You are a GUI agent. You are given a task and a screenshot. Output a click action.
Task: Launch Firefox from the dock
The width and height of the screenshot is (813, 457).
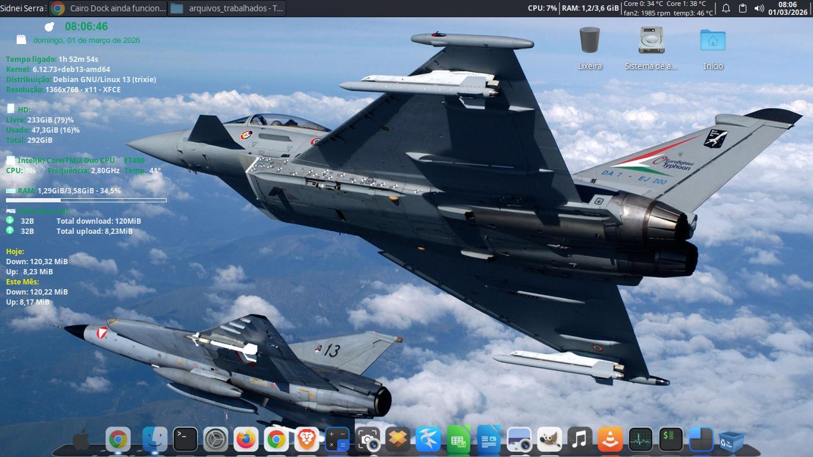[x=246, y=440]
